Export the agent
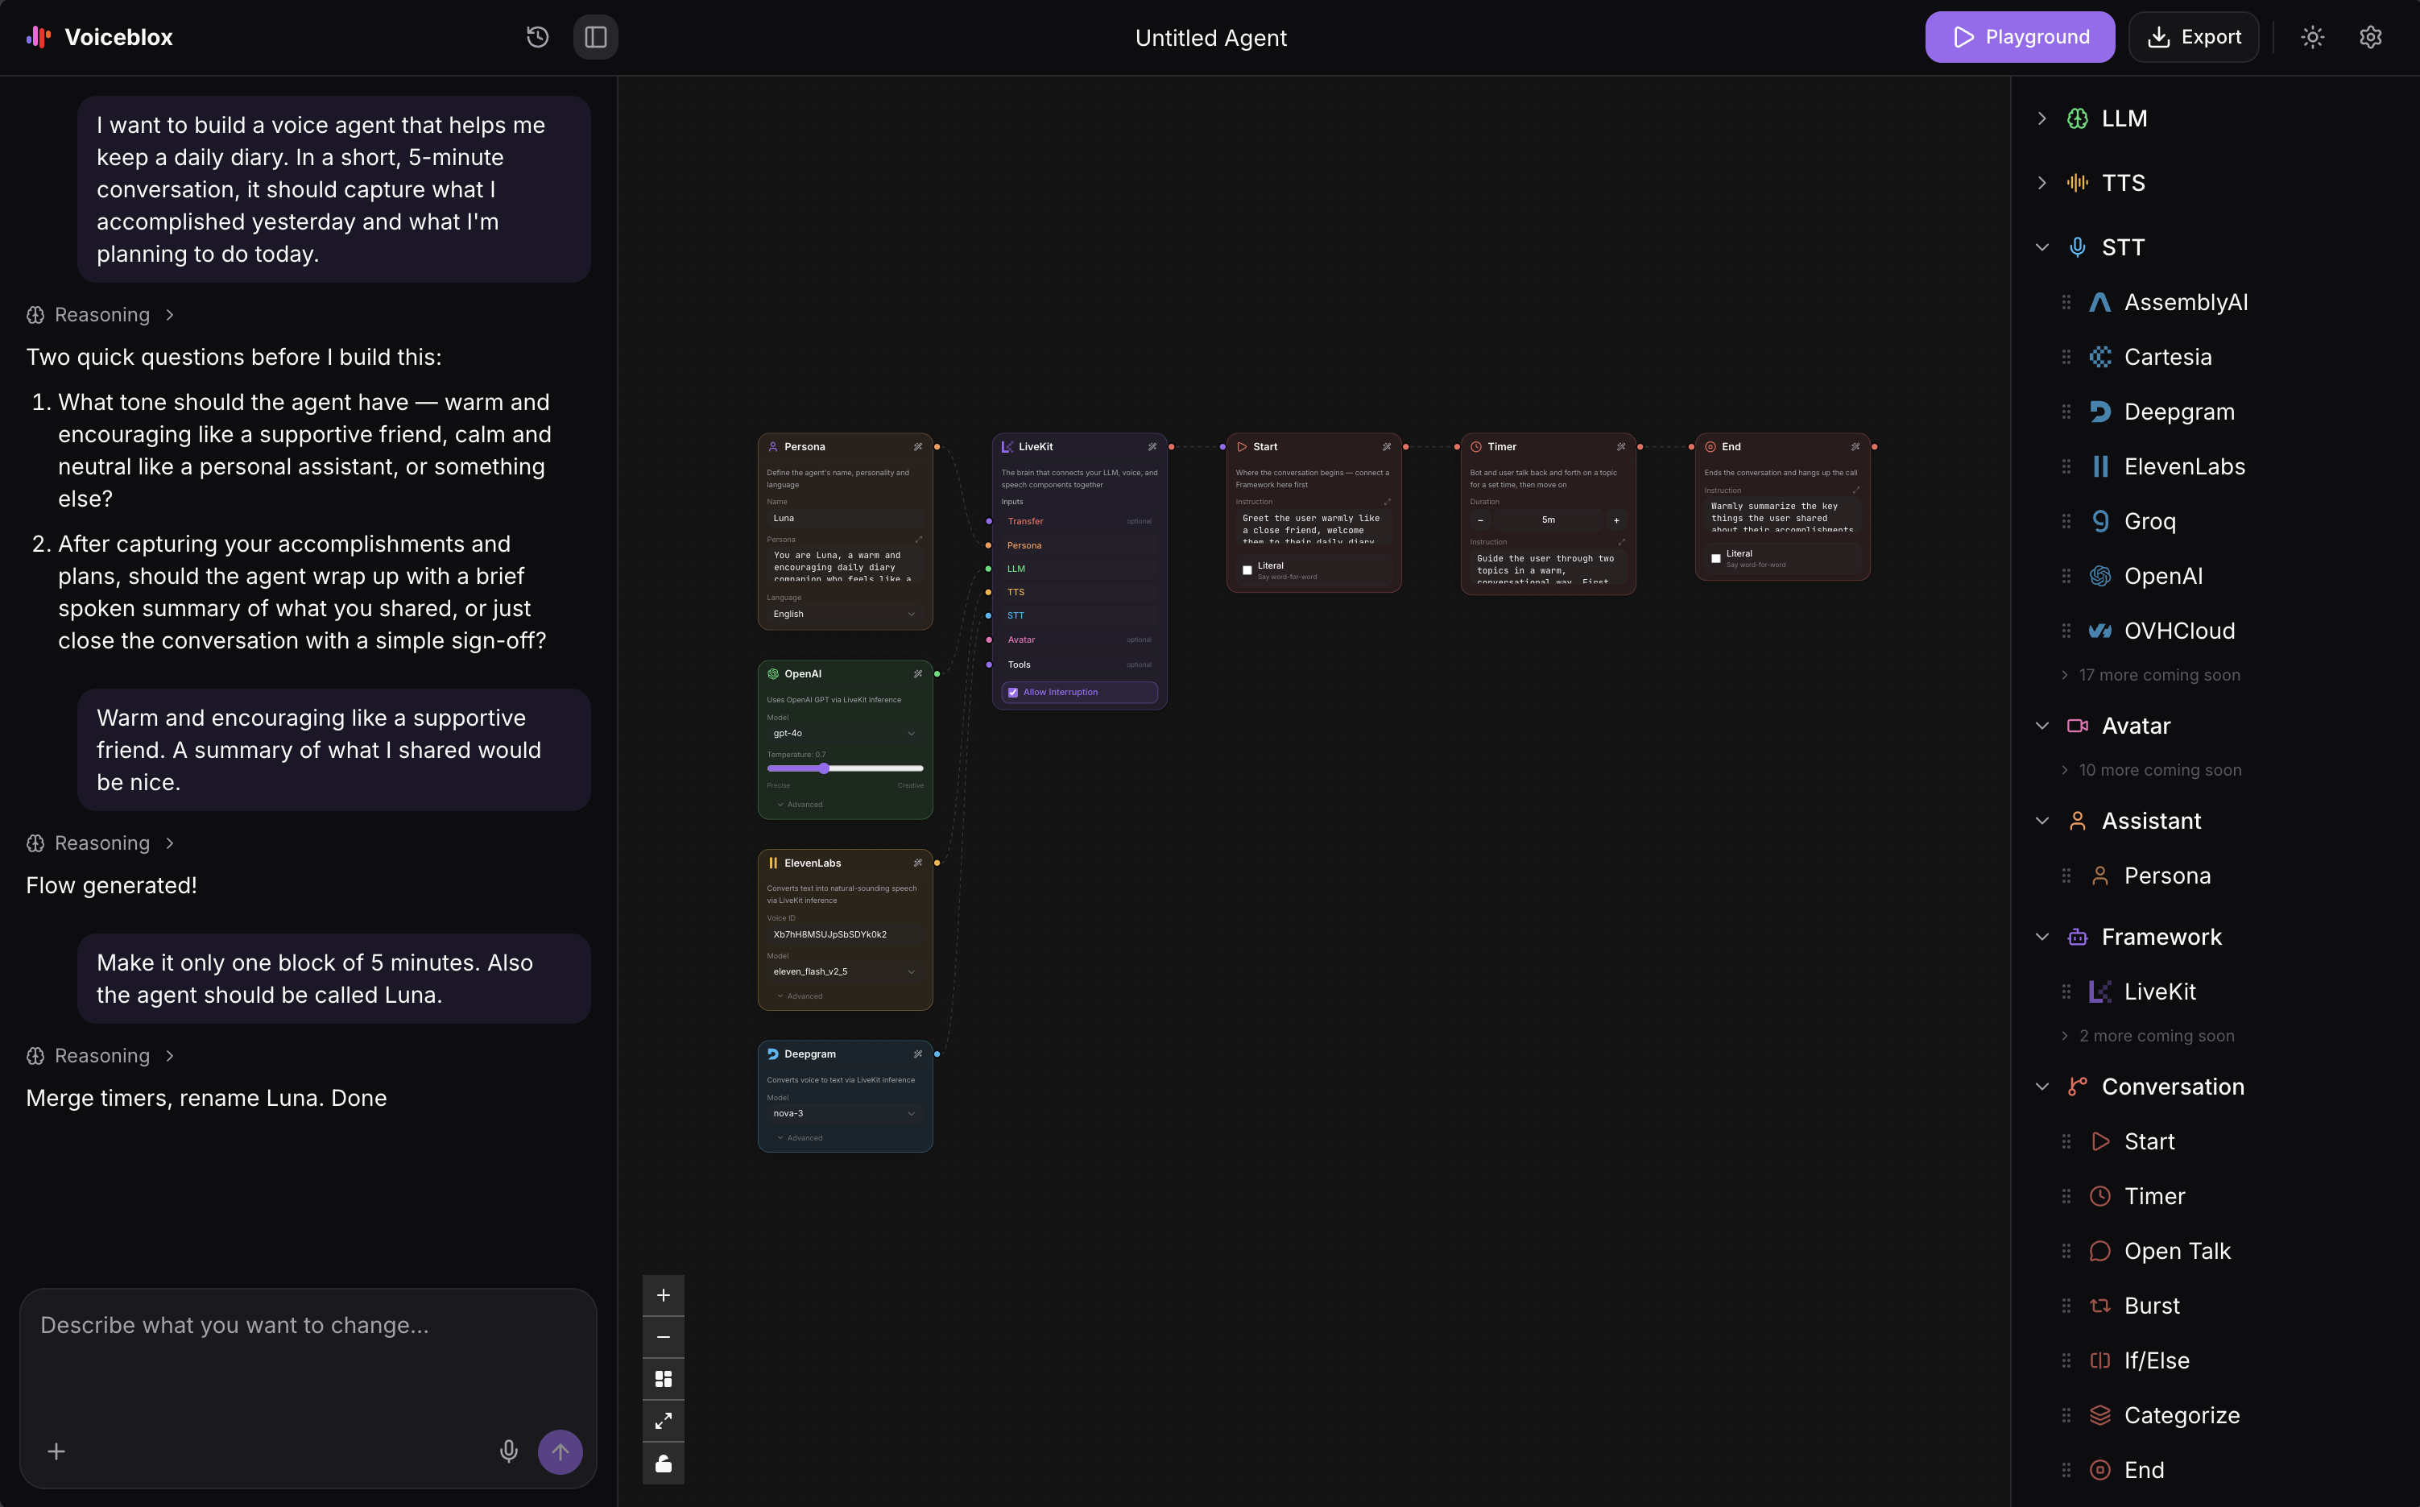Viewport: 2420px width, 1507px height. pyautogui.click(x=2193, y=37)
